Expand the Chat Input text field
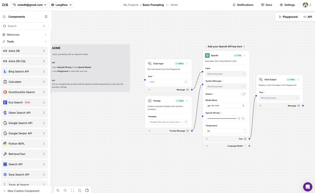 tap(186, 82)
